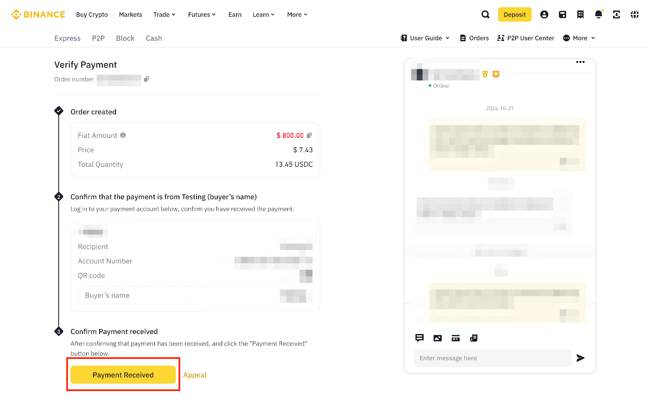The height and width of the screenshot is (402, 651).
Task: Click the payment card icon in chat toolbar
Action: click(x=456, y=338)
